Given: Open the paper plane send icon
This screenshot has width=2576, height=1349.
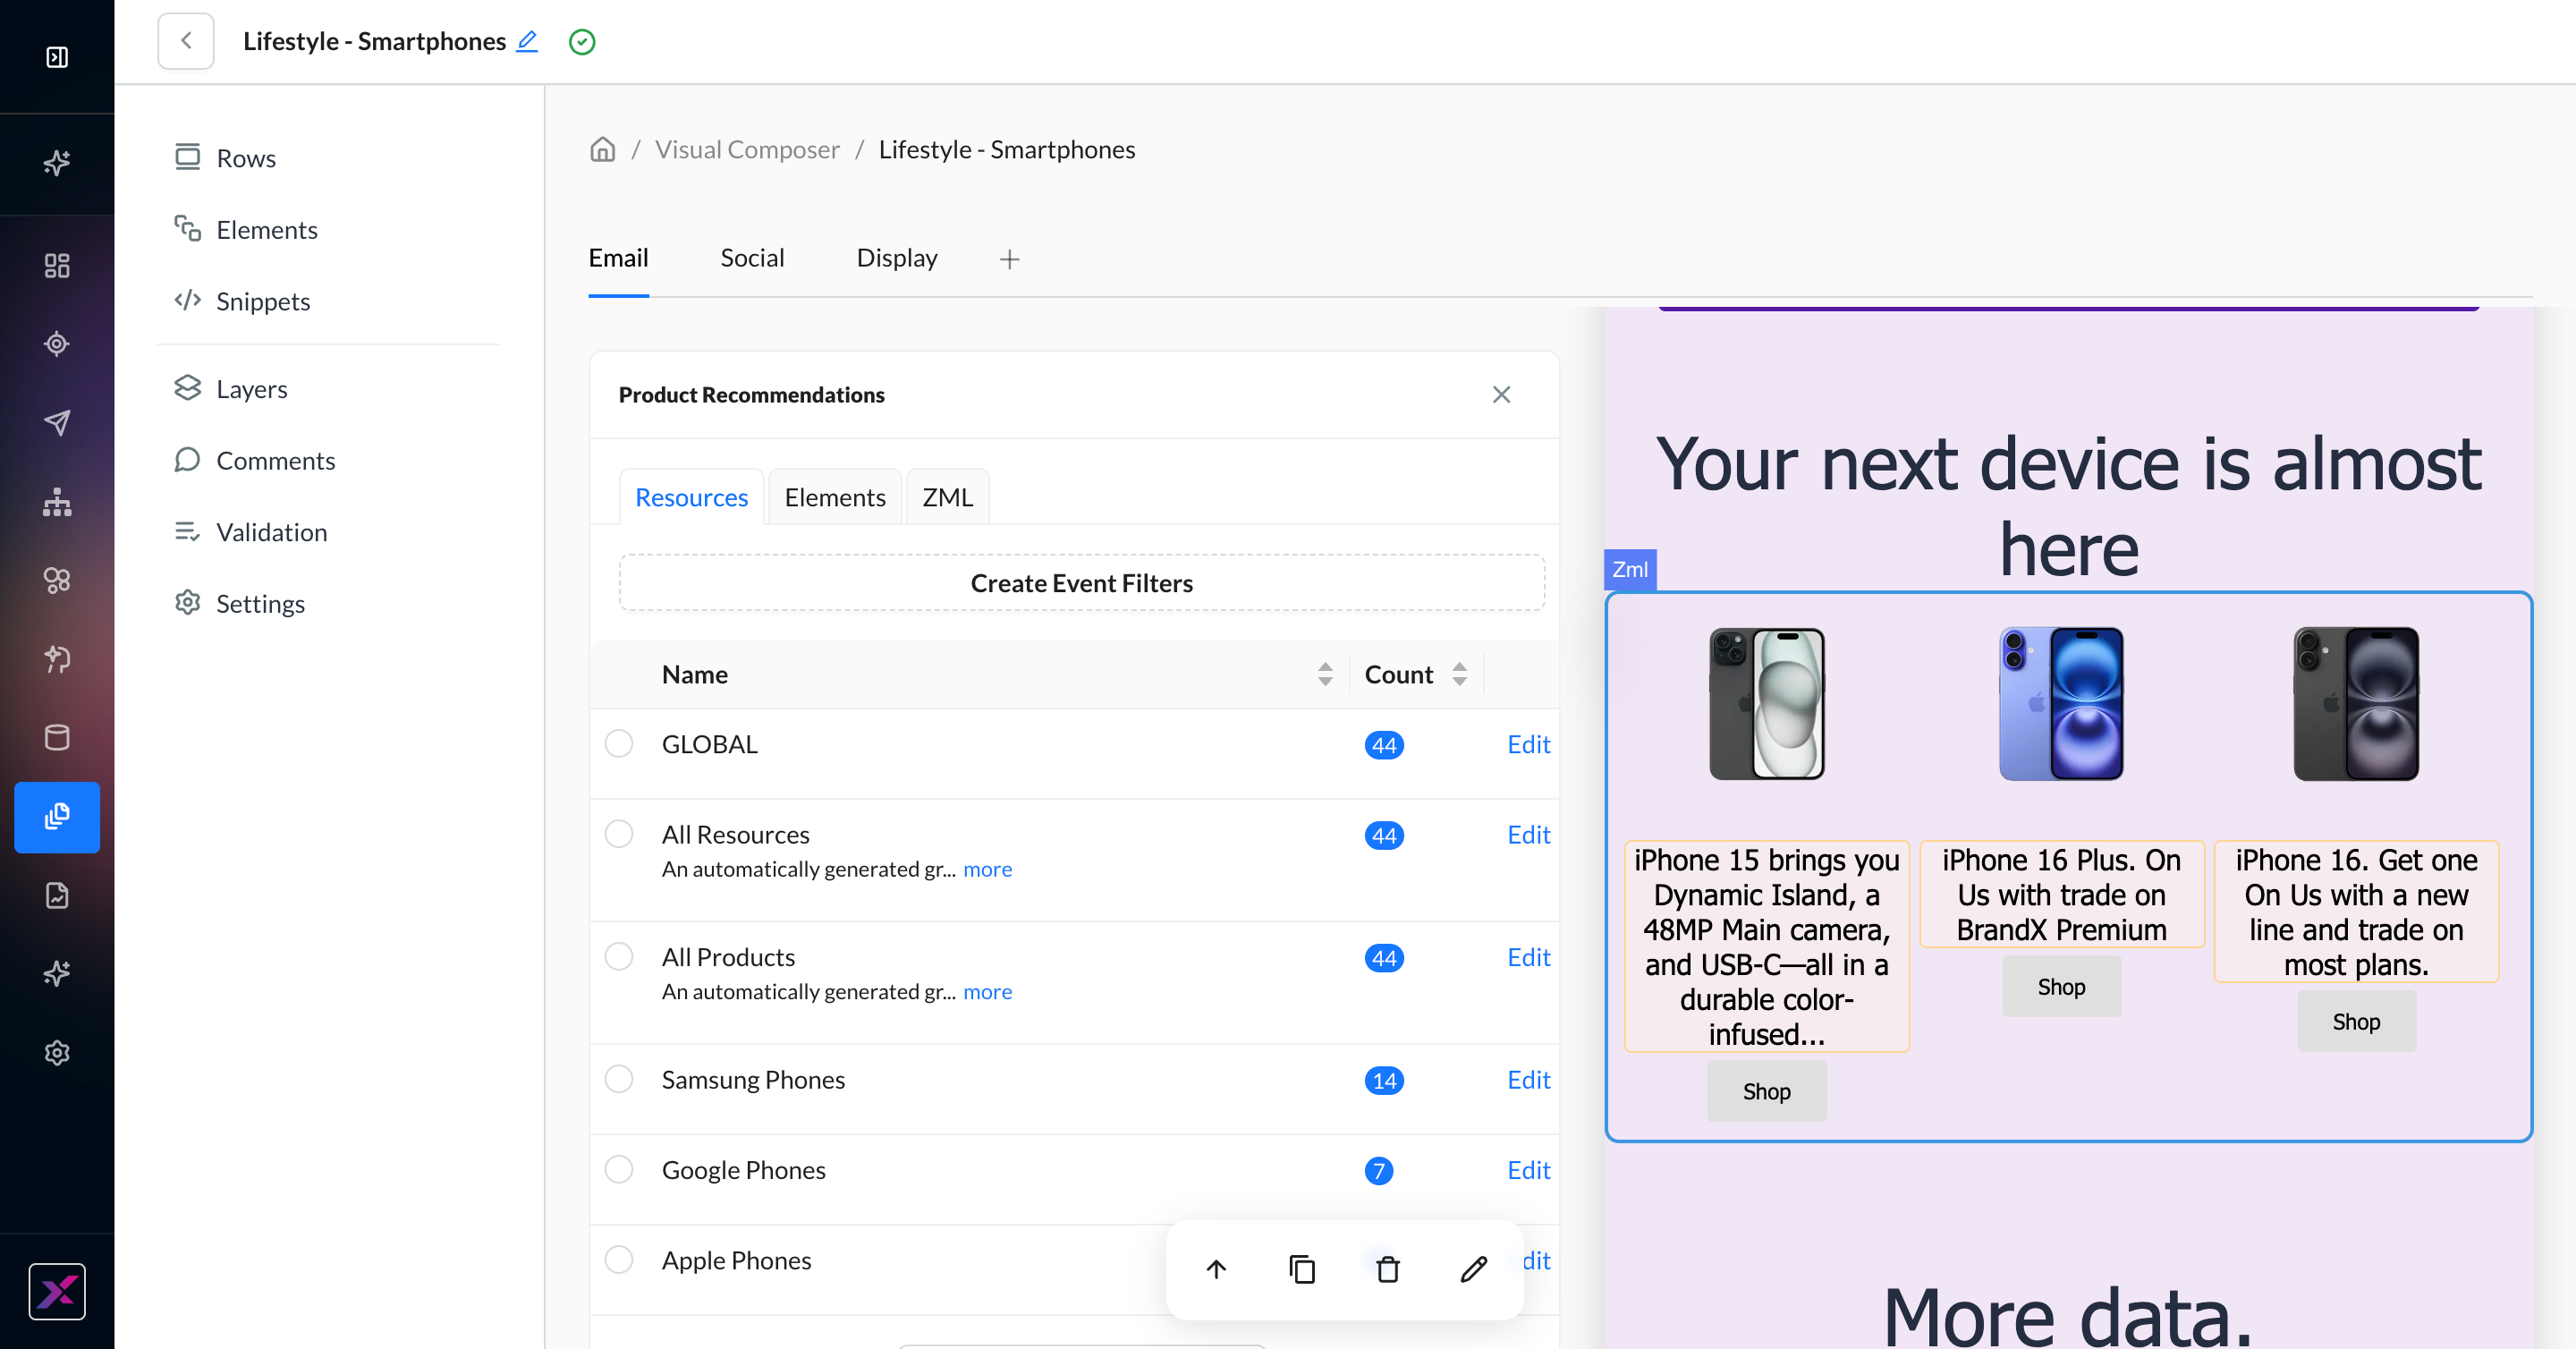Looking at the screenshot, I should (x=57, y=423).
